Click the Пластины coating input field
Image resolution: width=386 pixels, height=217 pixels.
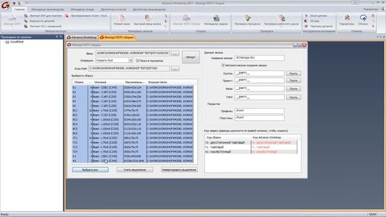(x=259, y=118)
